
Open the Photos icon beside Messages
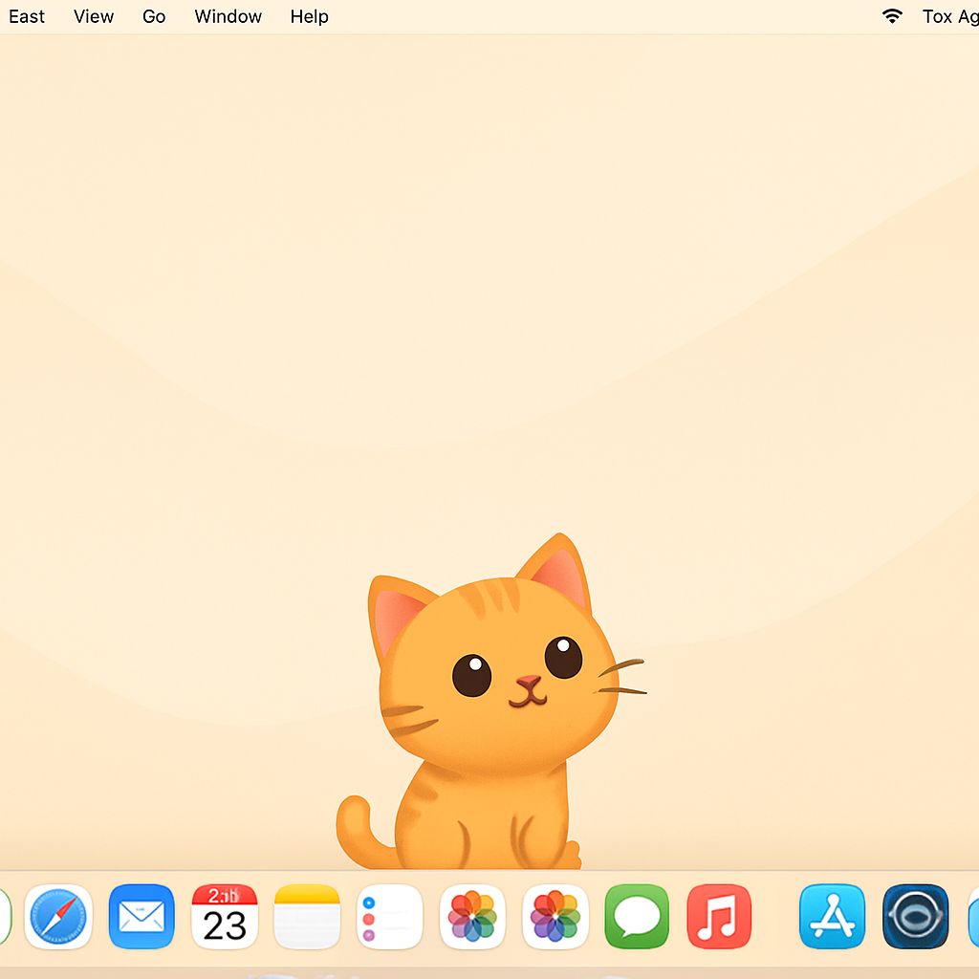[x=555, y=916]
